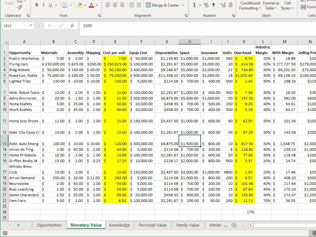Apply the Borders icon
The width and height of the screenshot is (316, 237).
point(65,5)
